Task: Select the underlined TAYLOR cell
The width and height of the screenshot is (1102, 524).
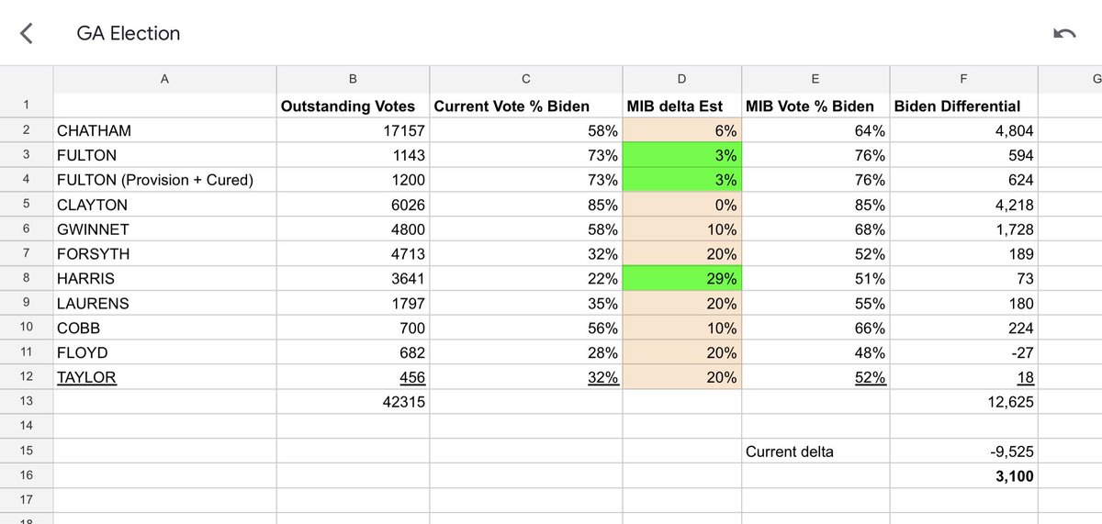Action: point(165,377)
